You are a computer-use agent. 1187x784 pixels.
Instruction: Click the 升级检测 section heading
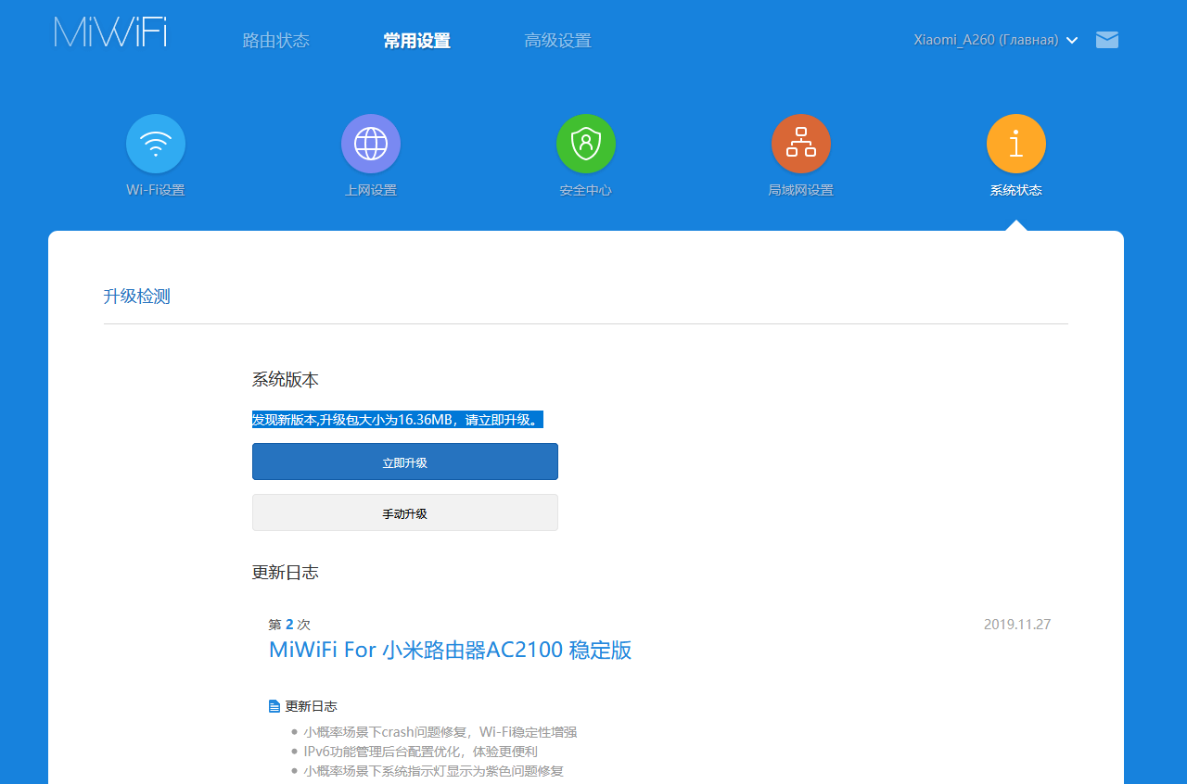[x=137, y=297]
